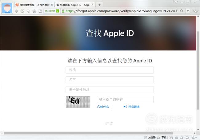The width and height of the screenshot is (200, 140).
Task: Click the status bar trash icon
Action: (176, 138)
